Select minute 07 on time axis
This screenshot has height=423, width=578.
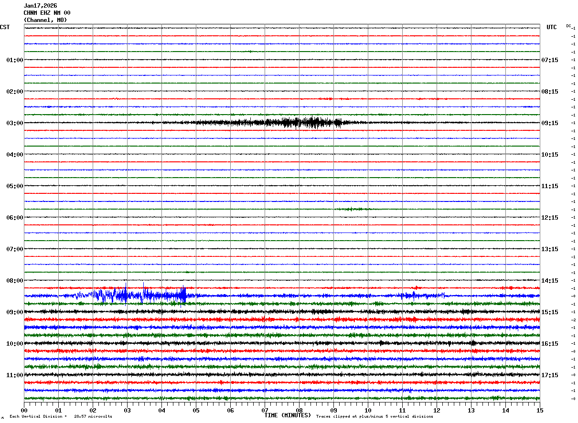coord(265,411)
